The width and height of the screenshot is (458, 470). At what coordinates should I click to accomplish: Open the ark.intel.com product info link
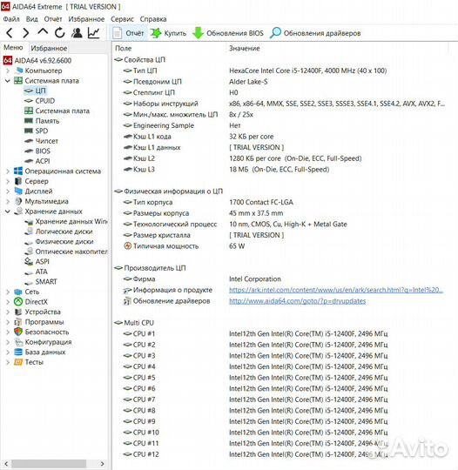click(336, 290)
